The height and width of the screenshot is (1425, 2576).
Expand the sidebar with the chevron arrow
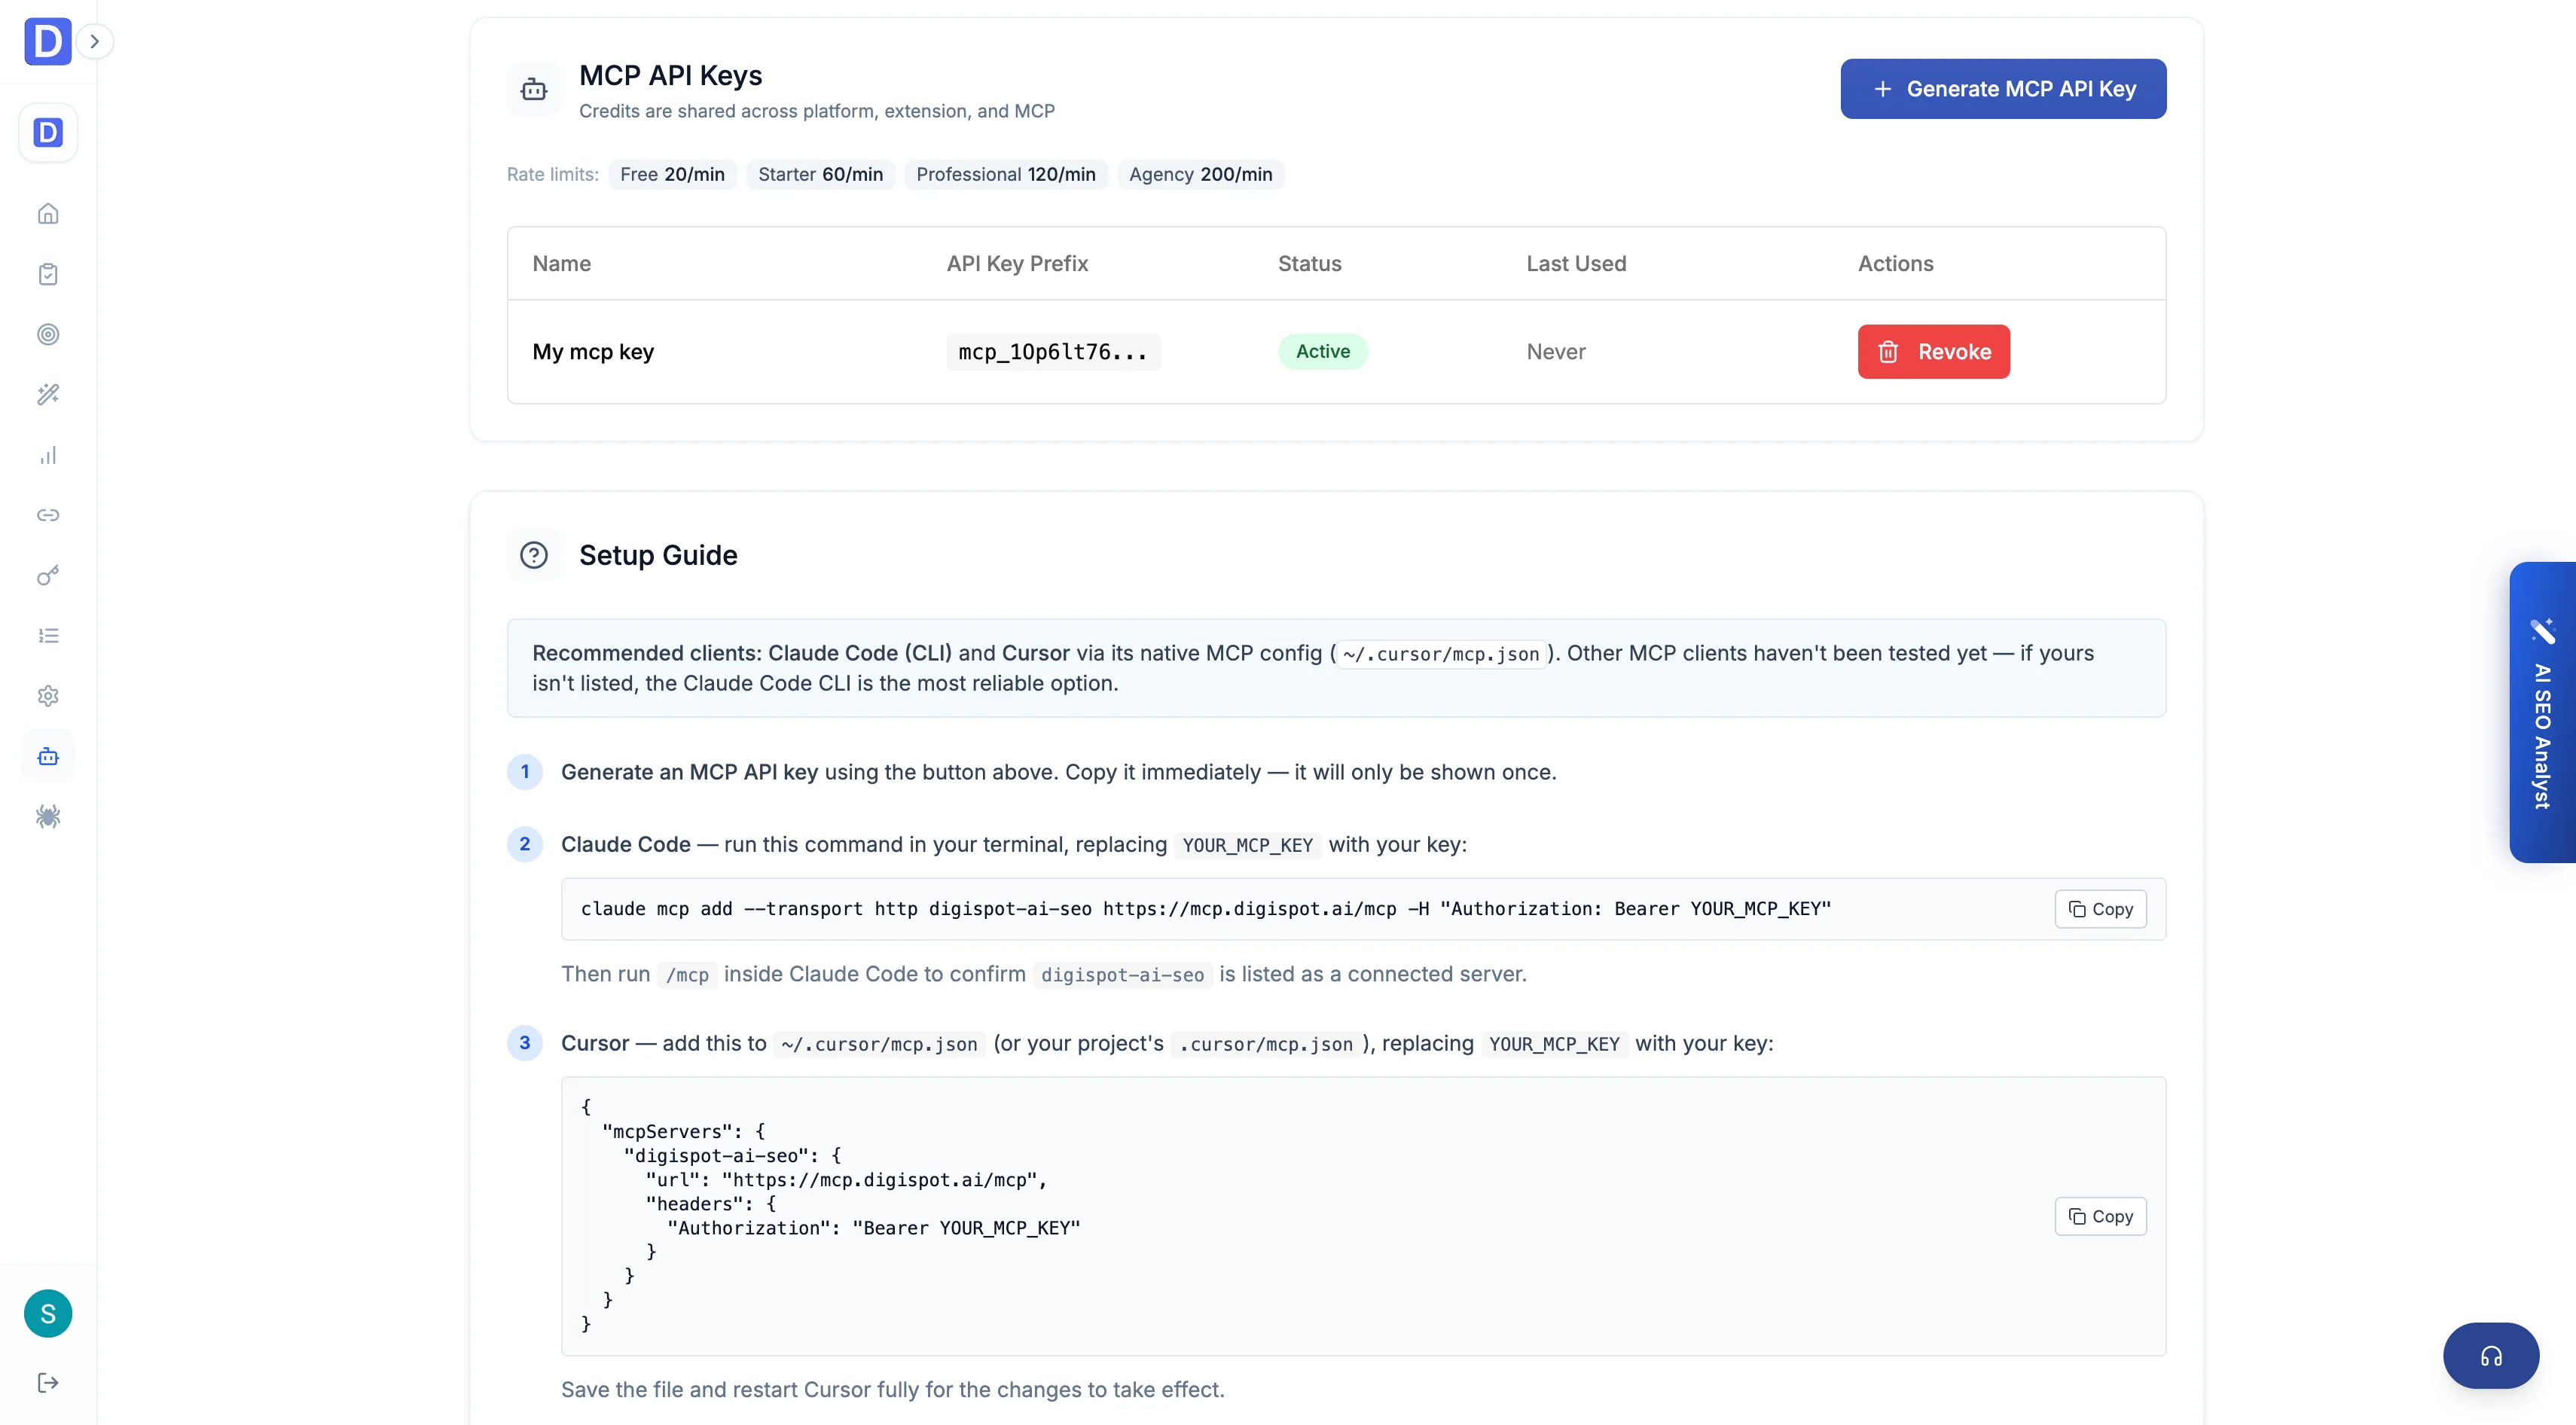(x=95, y=41)
